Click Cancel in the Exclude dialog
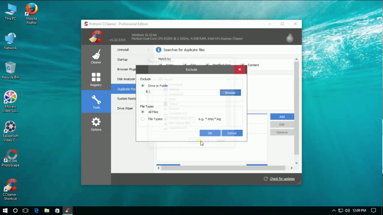Viewport: 383px width, 215px height. (x=232, y=133)
